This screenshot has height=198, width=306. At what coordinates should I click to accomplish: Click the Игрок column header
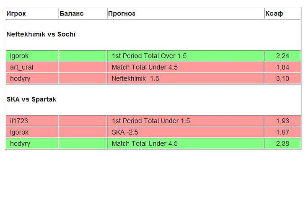click(16, 14)
